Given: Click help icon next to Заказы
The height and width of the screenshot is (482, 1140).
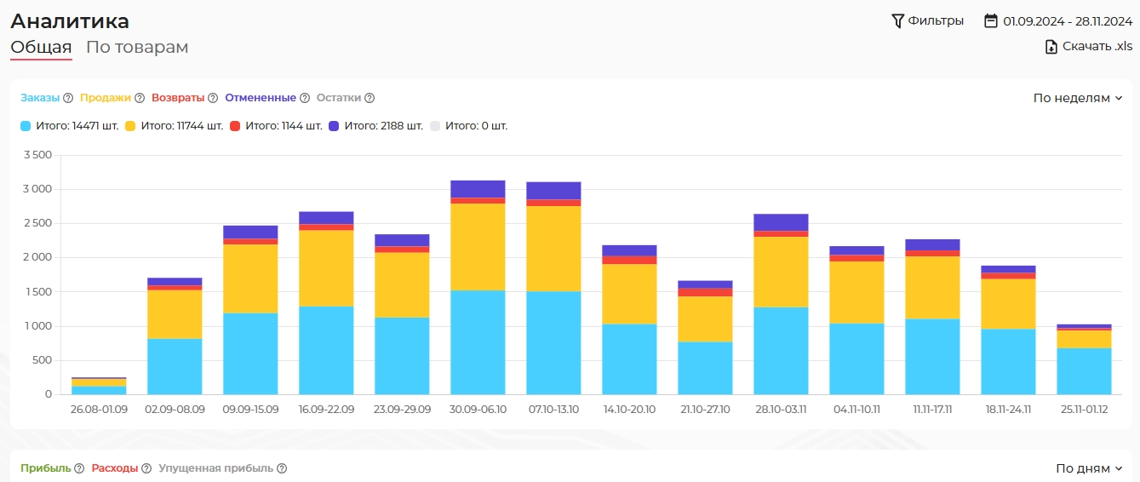Looking at the screenshot, I should [x=68, y=98].
